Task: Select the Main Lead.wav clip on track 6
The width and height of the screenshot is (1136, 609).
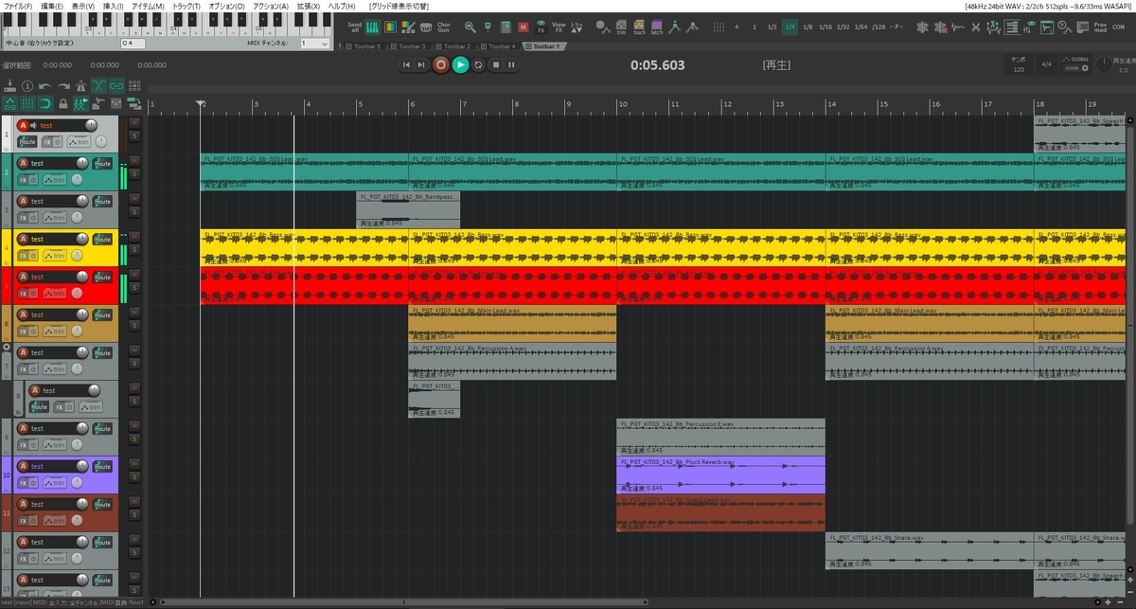Action: pyautogui.click(x=512, y=323)
